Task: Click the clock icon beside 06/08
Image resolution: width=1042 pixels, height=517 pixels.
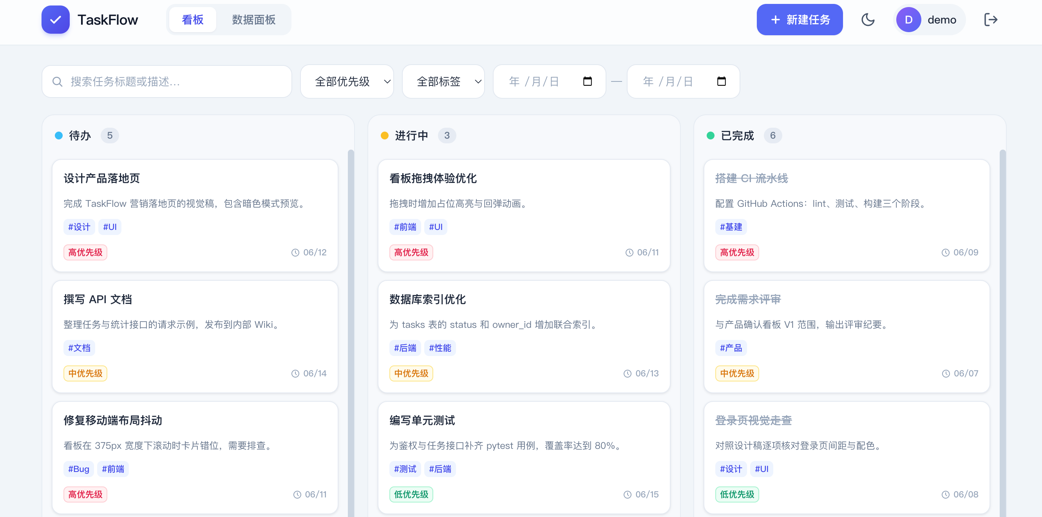Action: pos(945,494)
